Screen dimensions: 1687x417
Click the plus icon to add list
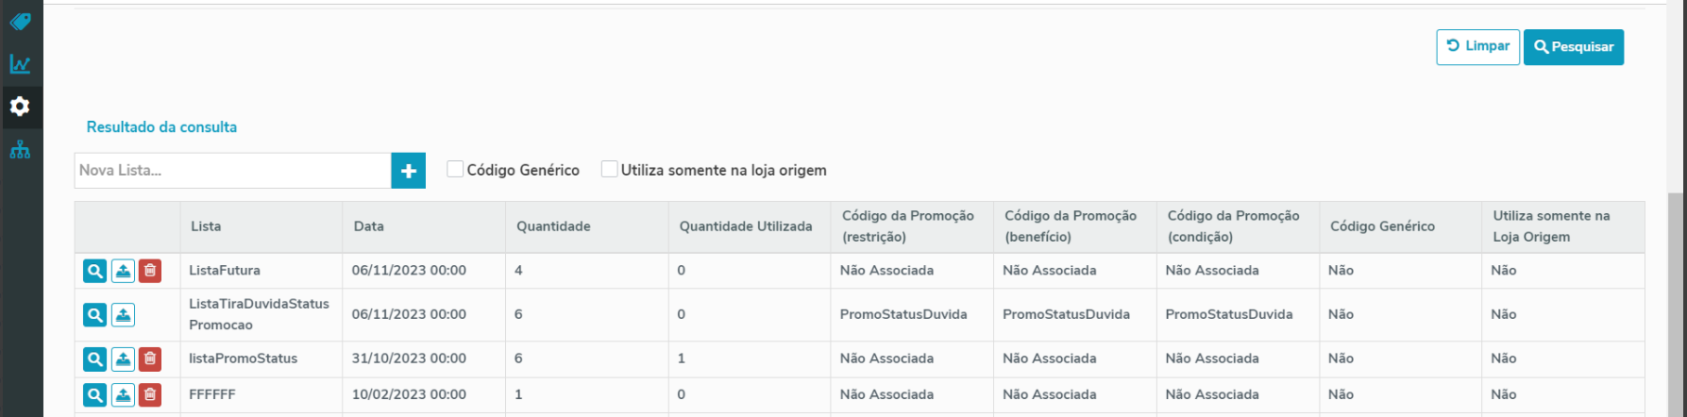pos(409,171)
